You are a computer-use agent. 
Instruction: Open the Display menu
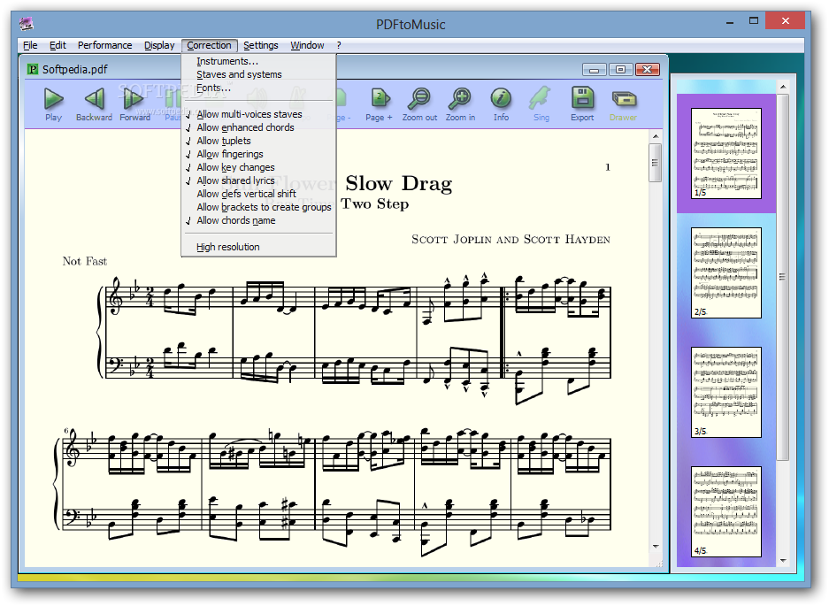tap(159, 45)
